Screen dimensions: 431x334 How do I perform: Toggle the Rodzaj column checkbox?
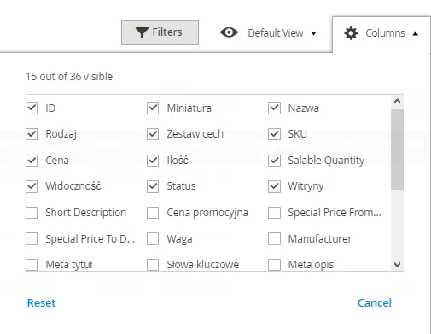pos(32,134)
